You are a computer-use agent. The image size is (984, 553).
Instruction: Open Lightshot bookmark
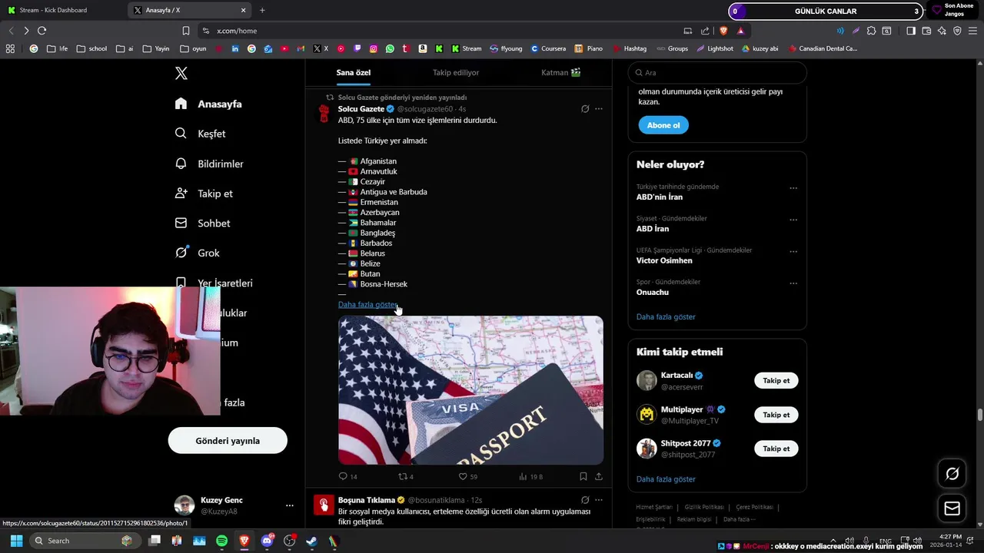click(715, 48)
